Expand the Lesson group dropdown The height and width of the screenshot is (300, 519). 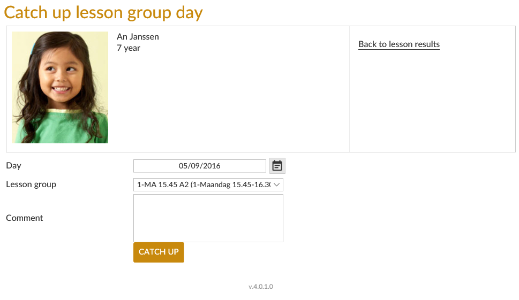[208, 184]
